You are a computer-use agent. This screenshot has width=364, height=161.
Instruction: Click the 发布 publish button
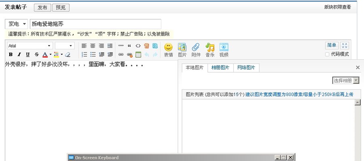point(42,8)
